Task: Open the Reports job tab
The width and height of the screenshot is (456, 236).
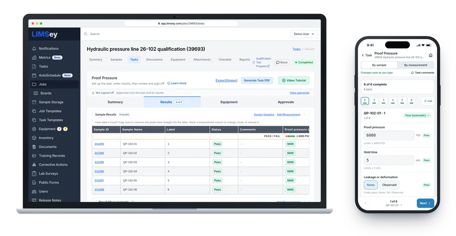Action: click(x=245, y=59)
